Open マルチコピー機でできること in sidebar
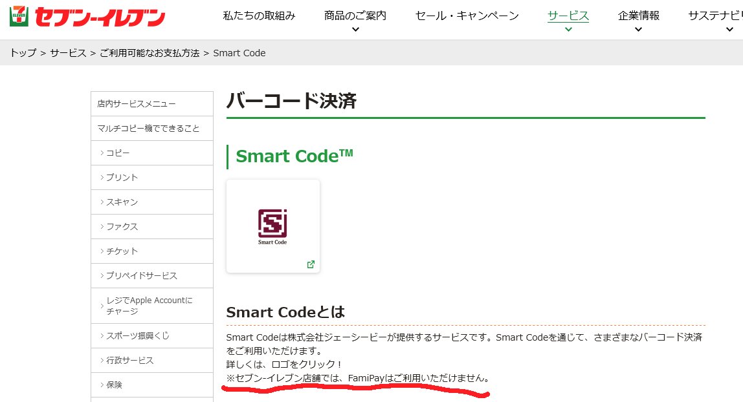This screenshot has width=743, height=402. 152,128
